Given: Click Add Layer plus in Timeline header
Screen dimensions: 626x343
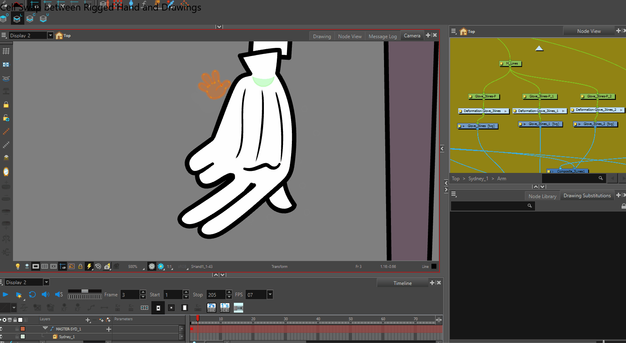Looking at the screenshot, I should [x=88, y=320].
